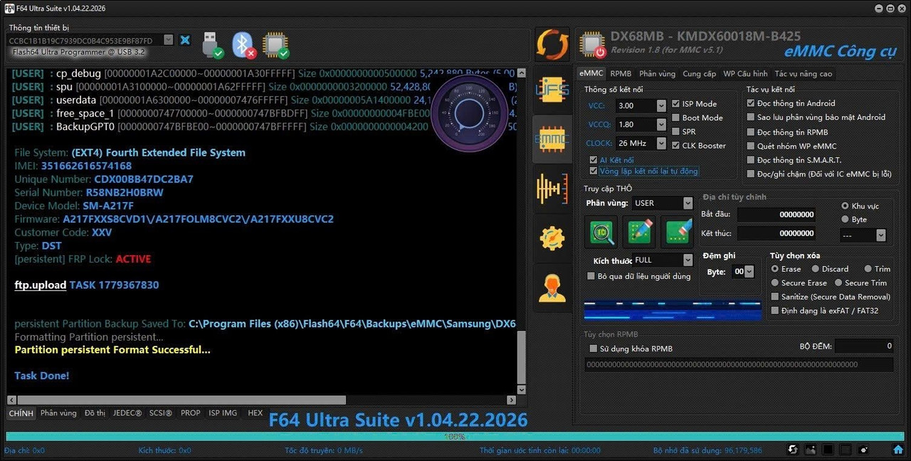This screenshot has width=911, height=461.
Task: Switch to RPMB tab
Action: point(621,73)
